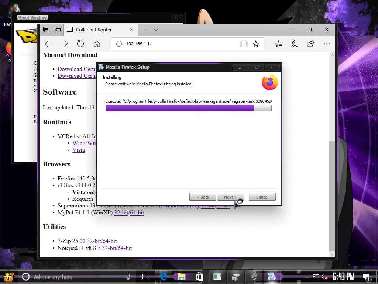The width and height of the screenshot is (378, 284).
Task: Click the Software heading
Action: pyautogui.click(x=60, y=92)
